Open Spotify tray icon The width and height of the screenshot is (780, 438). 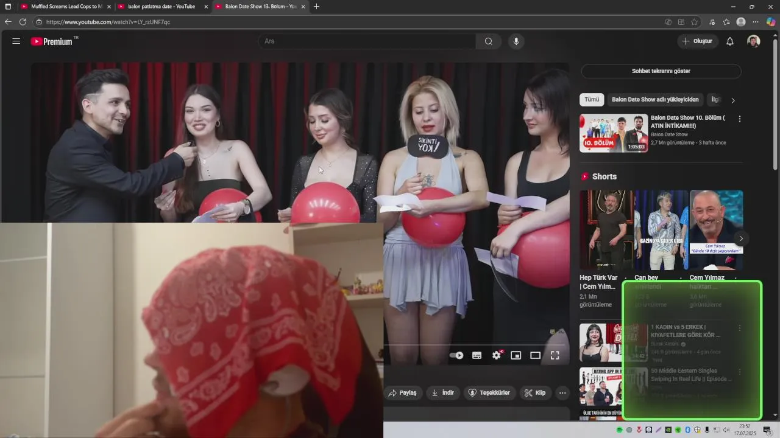tap(620, 430)
